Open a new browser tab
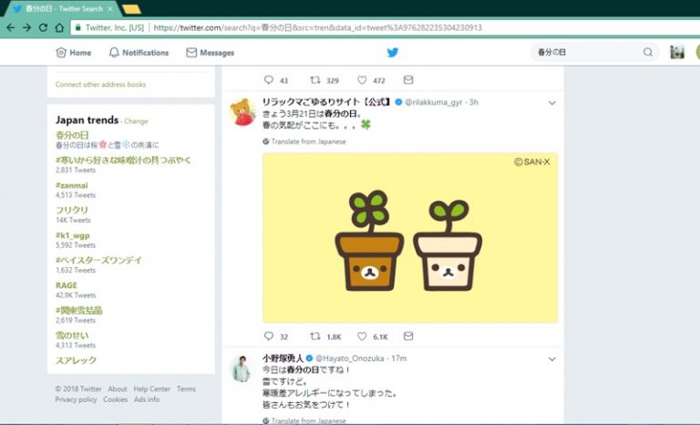The height and width of the screenshot is (425, 700). [x=131, y=9]
